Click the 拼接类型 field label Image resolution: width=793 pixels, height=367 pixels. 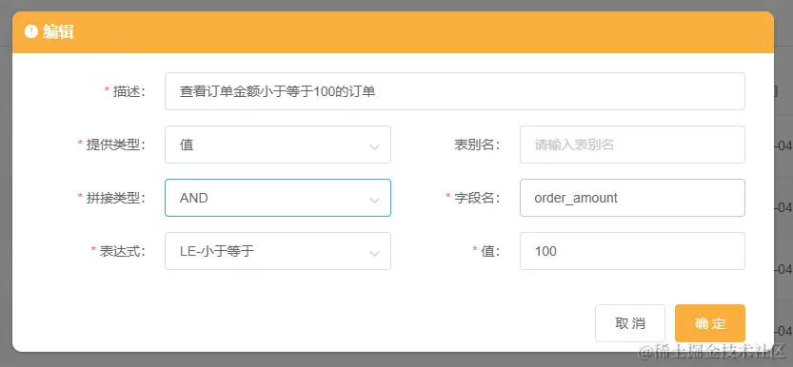click(115, 198)
